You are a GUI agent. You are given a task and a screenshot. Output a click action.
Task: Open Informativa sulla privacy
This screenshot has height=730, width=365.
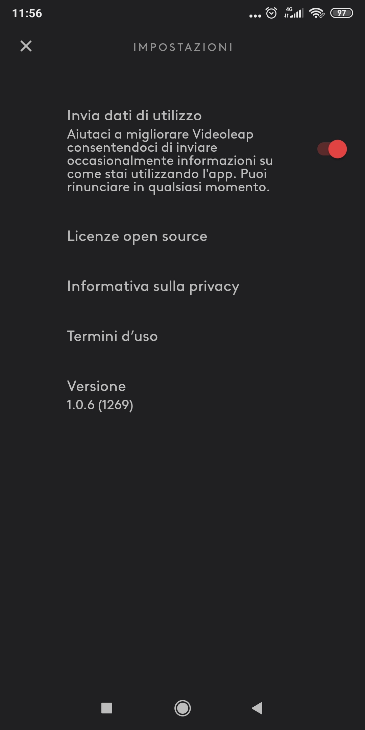click(x=153, y=286)
